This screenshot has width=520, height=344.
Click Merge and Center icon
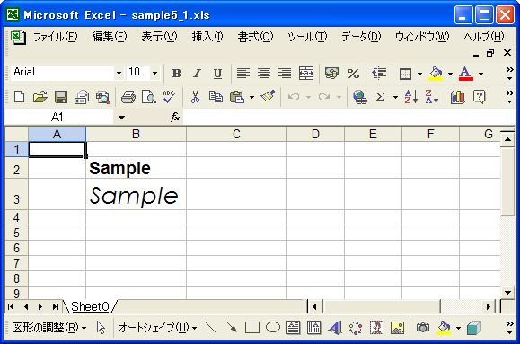305,74
